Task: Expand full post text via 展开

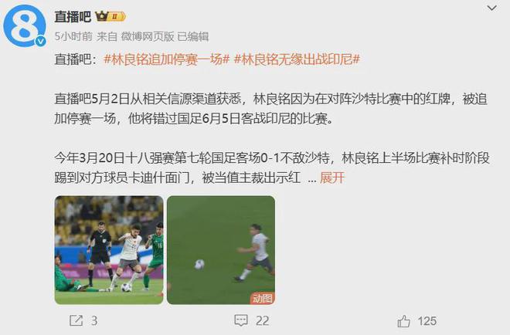Action: pos(332,178)
